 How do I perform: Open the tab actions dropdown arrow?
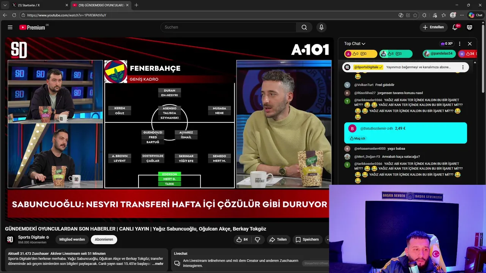click(5, 5)
